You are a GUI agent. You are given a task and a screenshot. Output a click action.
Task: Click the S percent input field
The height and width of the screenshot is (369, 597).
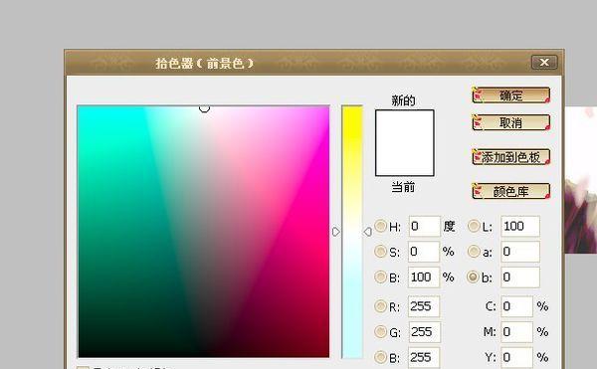pos(424,252)
